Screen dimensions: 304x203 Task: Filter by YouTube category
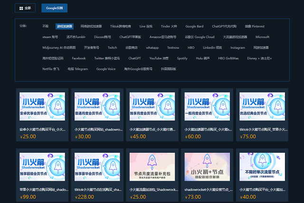coord(159,58)
